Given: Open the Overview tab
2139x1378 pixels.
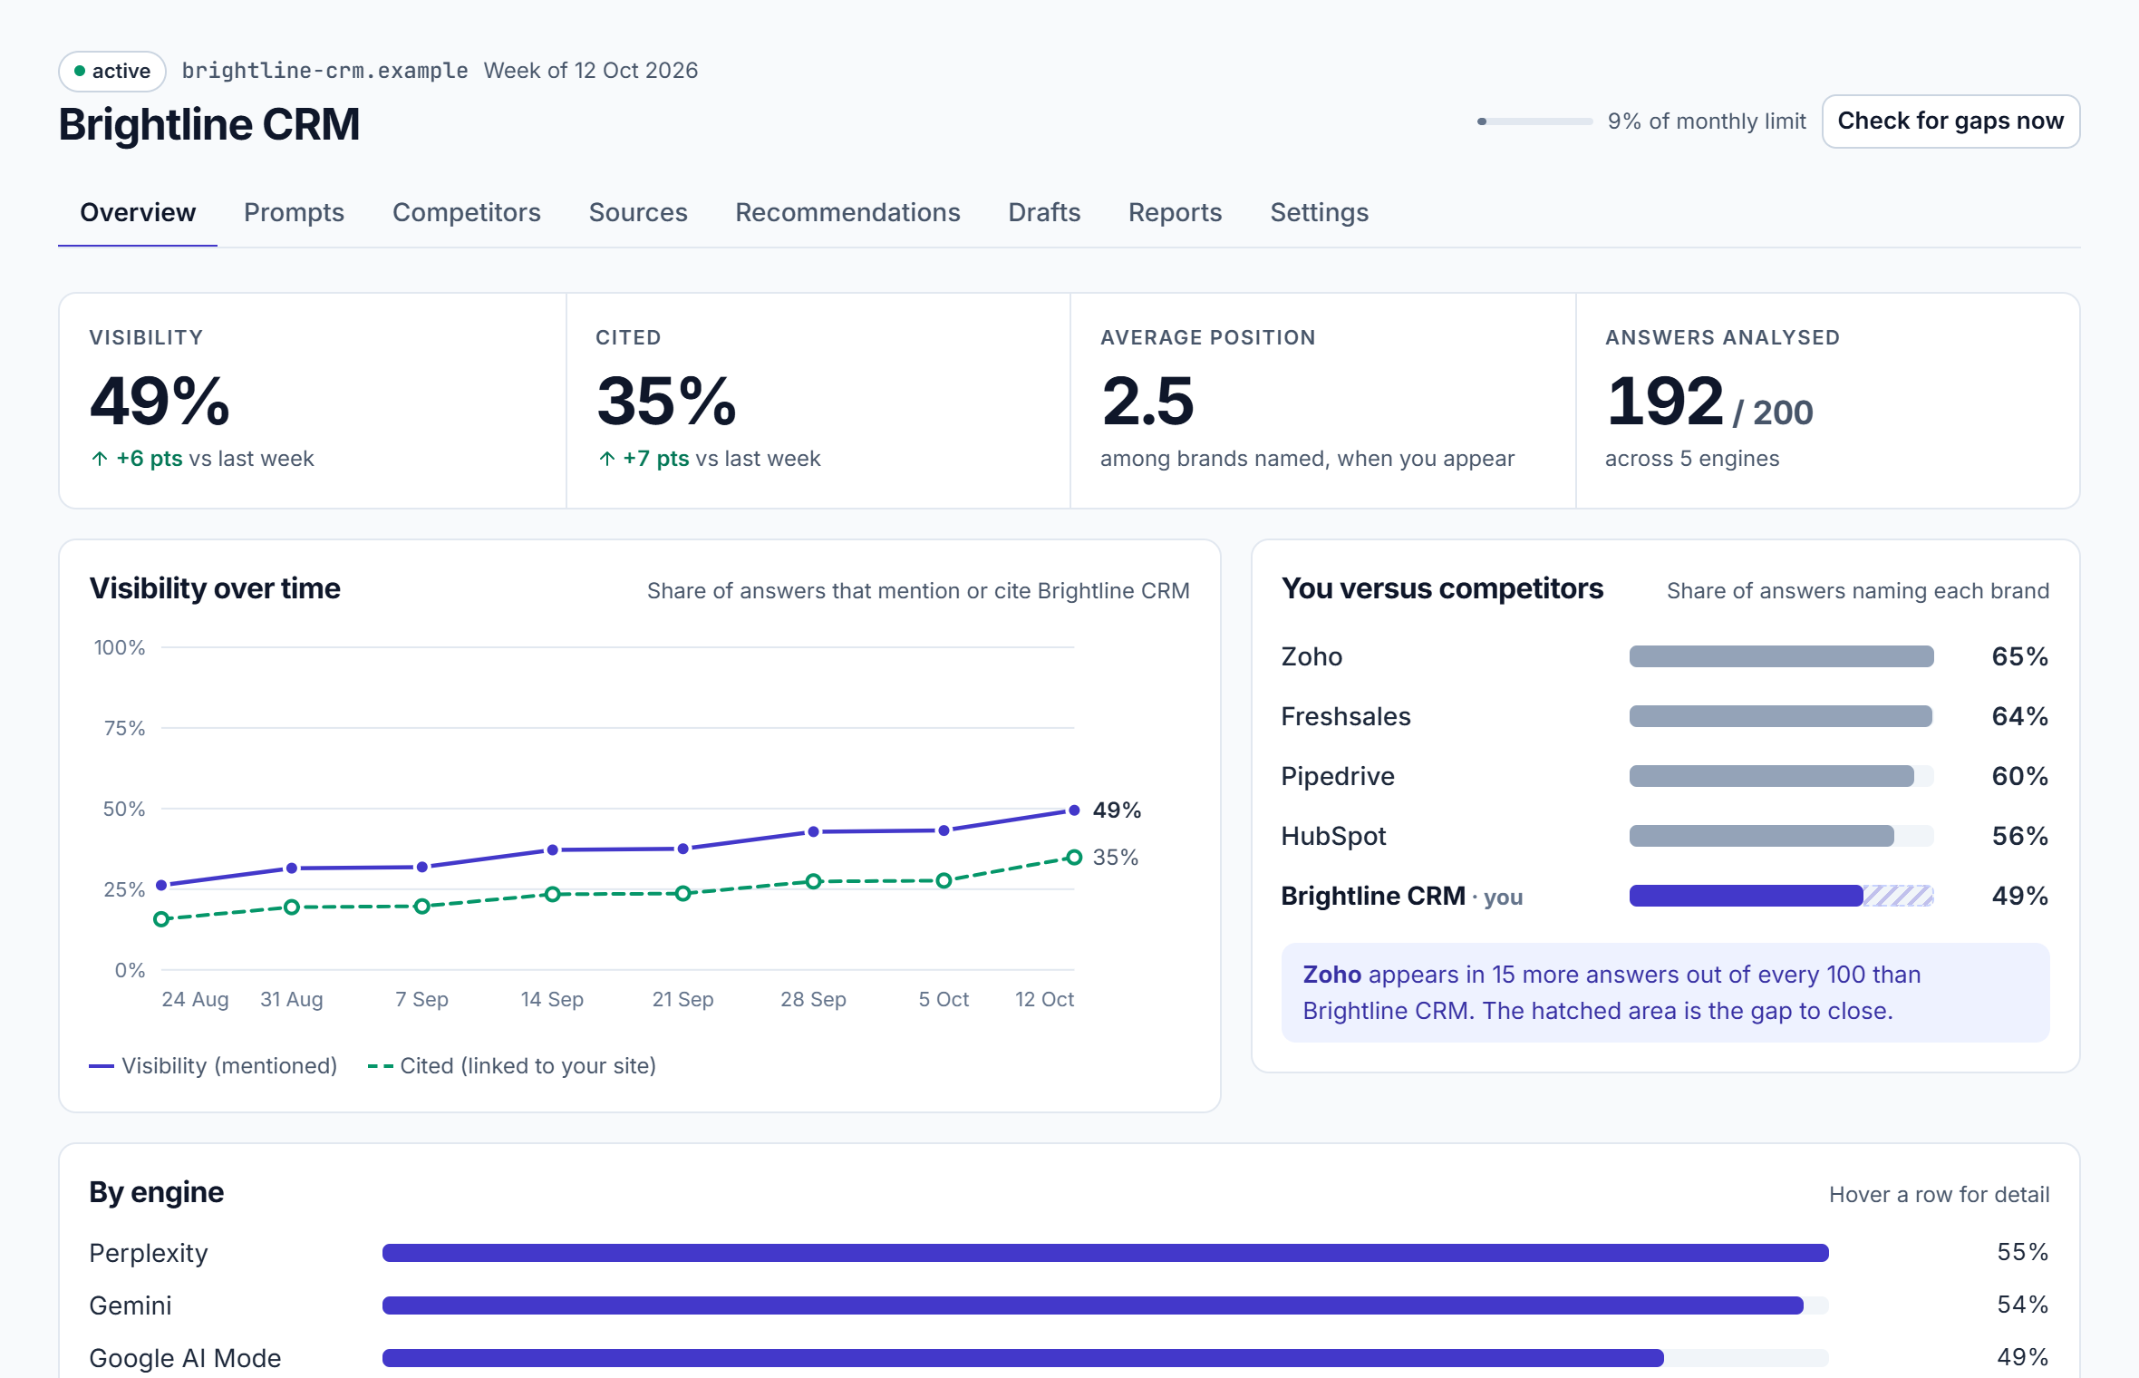Looking at the screenshot, I should click(x=138, y=212).
